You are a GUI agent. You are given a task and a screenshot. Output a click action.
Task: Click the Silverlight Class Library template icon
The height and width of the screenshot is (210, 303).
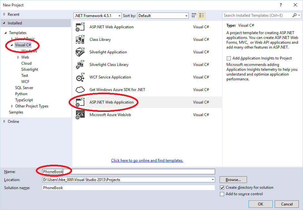point(80,65)
